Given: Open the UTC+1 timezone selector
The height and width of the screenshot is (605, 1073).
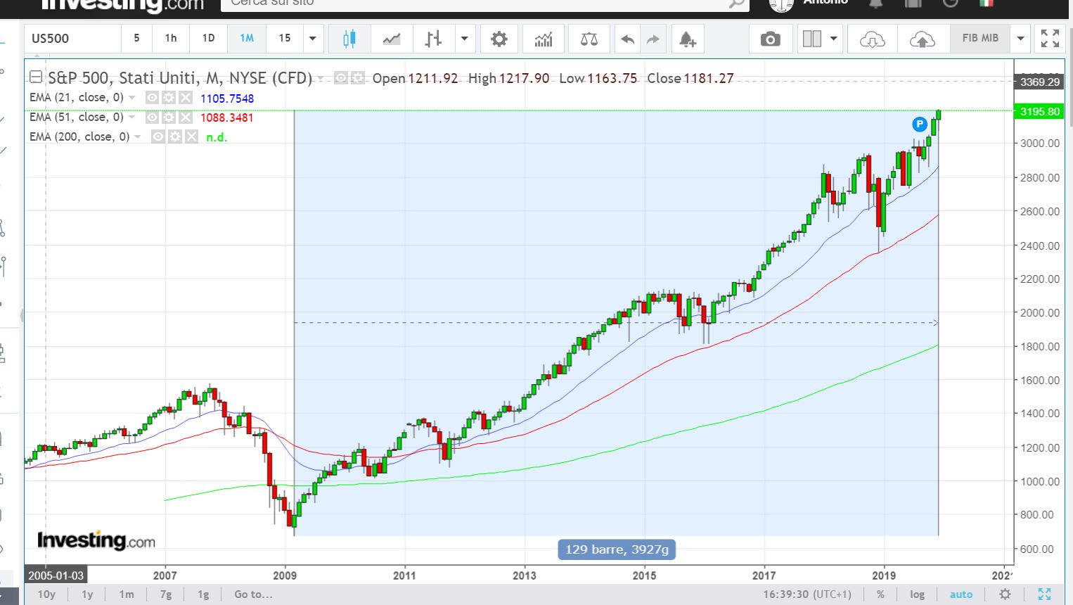Looking at the screenshot, I should pyautogui.click(x=807, y=594).
